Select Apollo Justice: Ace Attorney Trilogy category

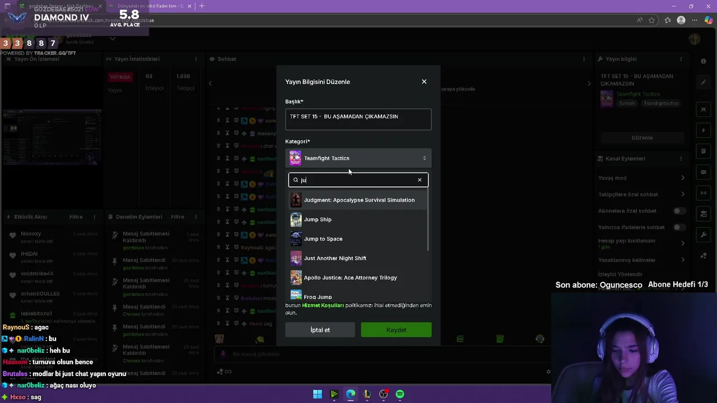click(358, 278)
